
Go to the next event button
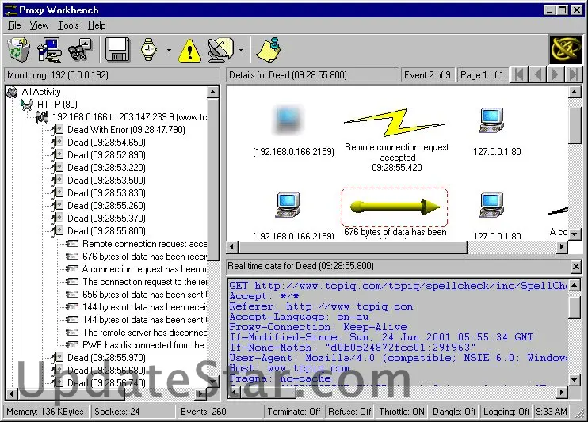point(556,74)
